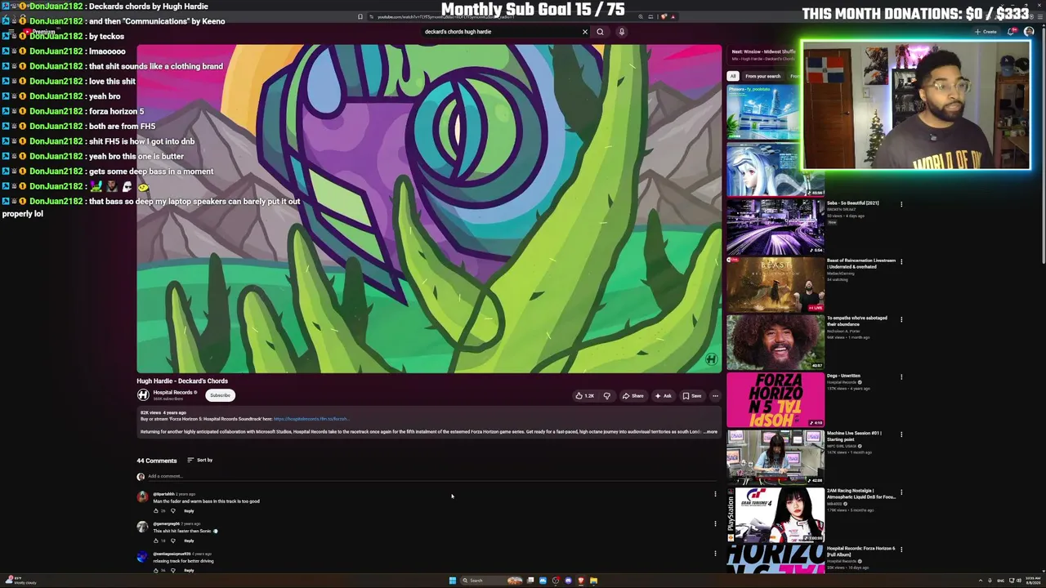Open options for 'To empaths' video
The image size is (1046, 588).
(x=901, y=319)
